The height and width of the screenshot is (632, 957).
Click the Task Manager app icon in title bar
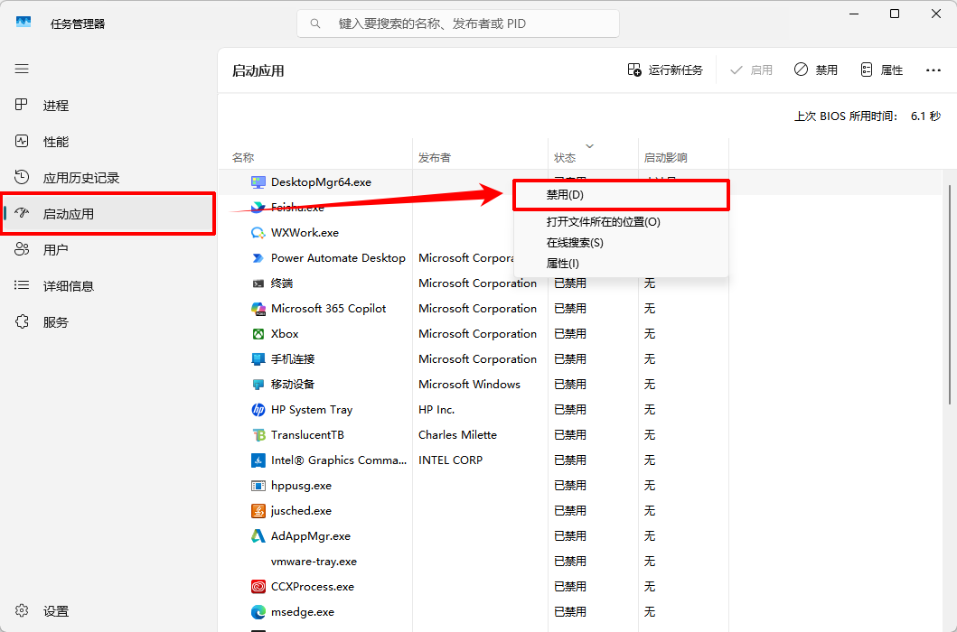(x=23, y=22)
